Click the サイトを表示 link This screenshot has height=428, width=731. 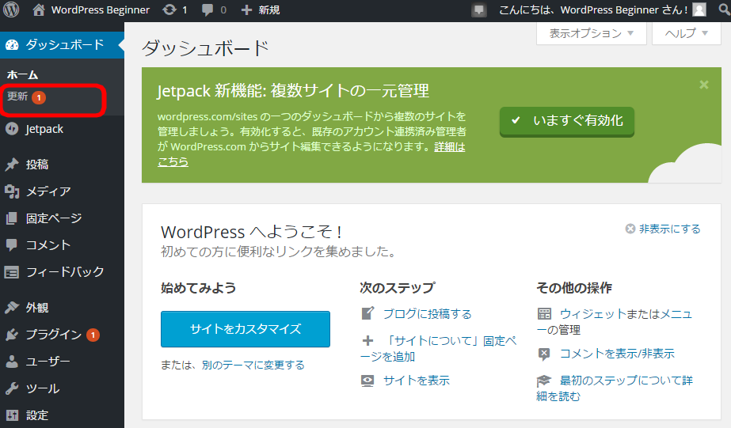click(417, 381)
